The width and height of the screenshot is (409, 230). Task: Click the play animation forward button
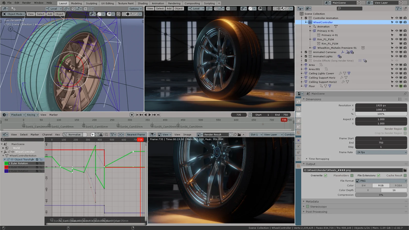click(150, 115)
